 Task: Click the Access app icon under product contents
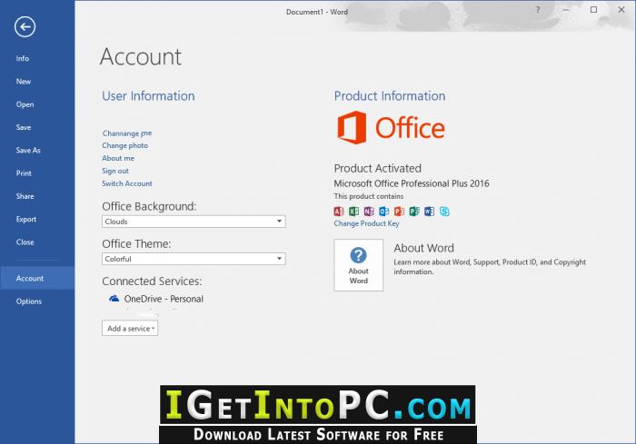[x=339, y=212]
